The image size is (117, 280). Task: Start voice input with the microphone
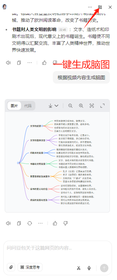[89, 268]
